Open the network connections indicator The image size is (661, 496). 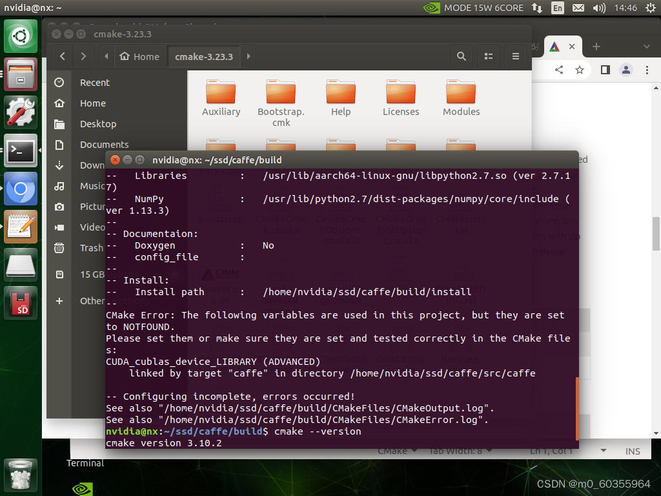537,8
